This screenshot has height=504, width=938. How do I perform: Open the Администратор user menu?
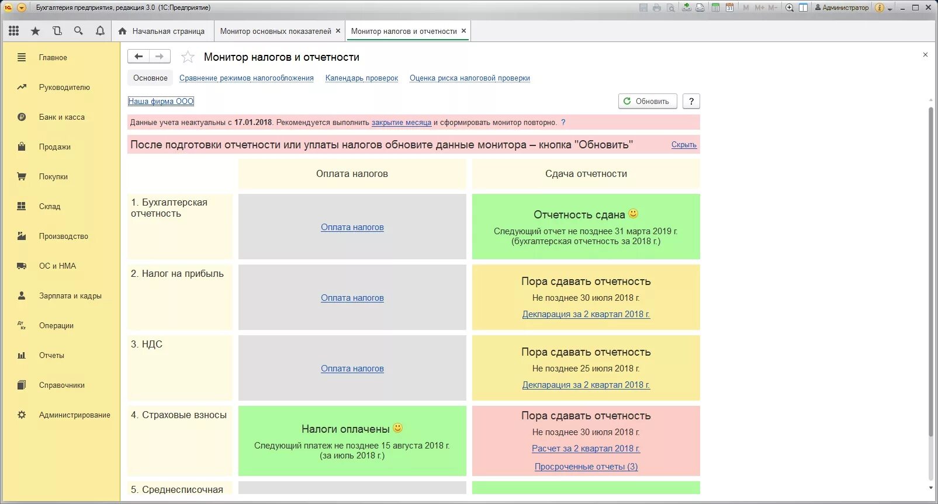(842, 8)
